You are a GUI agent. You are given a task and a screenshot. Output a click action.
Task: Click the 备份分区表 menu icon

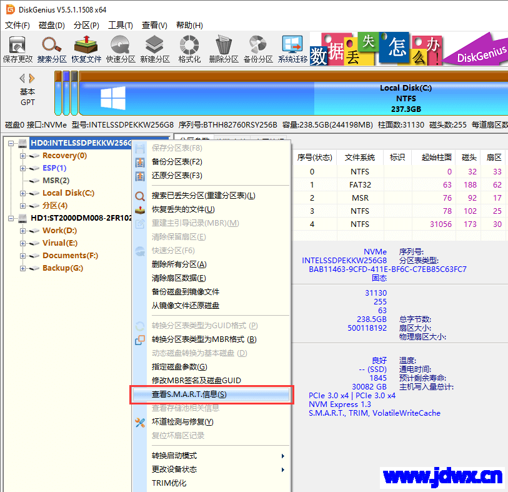pos(140,162)
